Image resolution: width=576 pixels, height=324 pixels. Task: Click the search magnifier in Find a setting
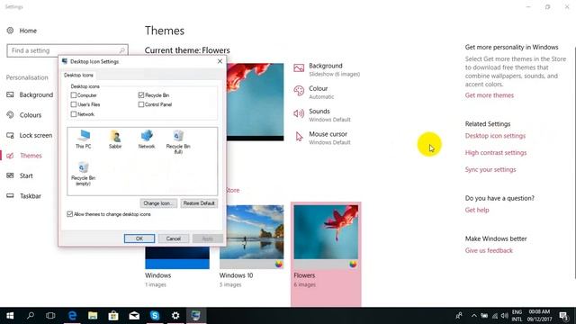pos(122,50)
